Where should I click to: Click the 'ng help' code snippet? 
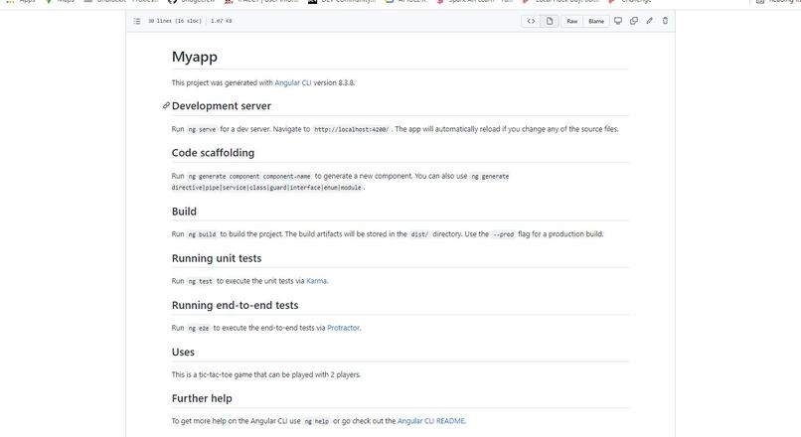pyautogui.click(x=317, y=422)
